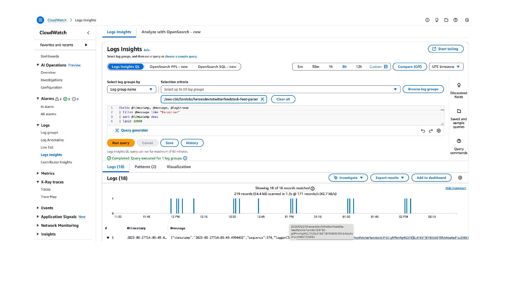Open Query commands help panel

coord(459,146)
